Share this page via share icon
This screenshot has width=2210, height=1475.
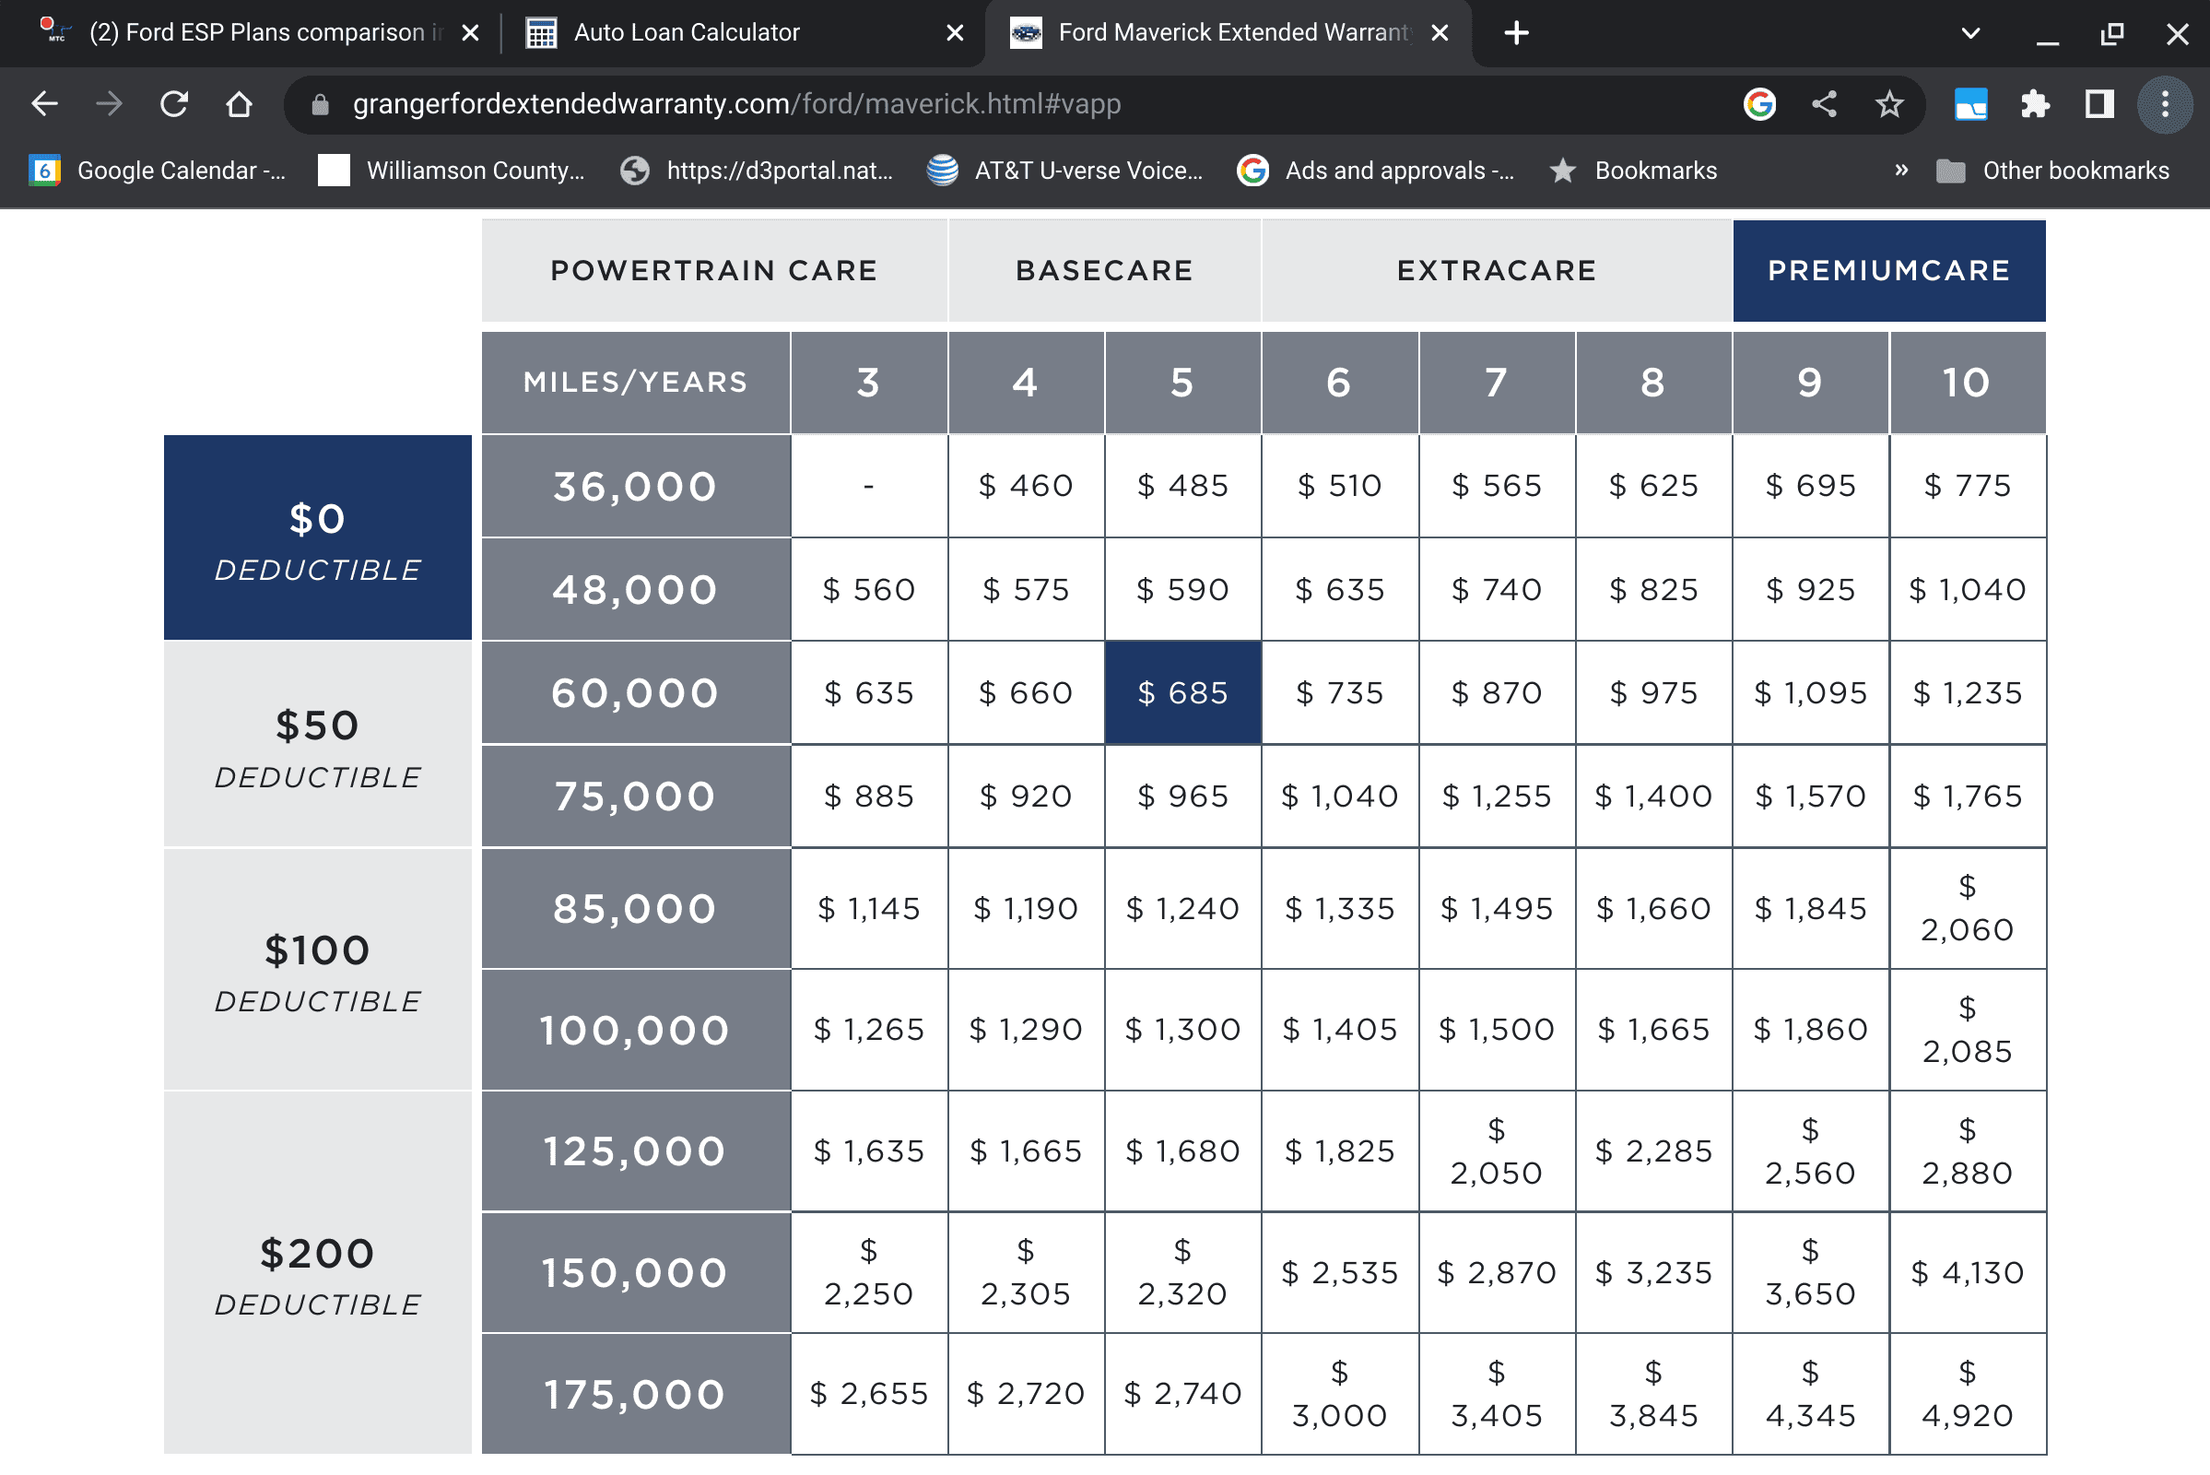1824,103
